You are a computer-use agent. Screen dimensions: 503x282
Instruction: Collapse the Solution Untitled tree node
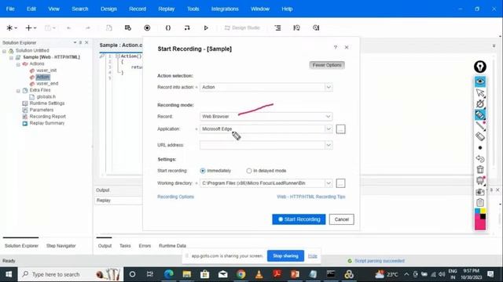click(x=5, y=51)
